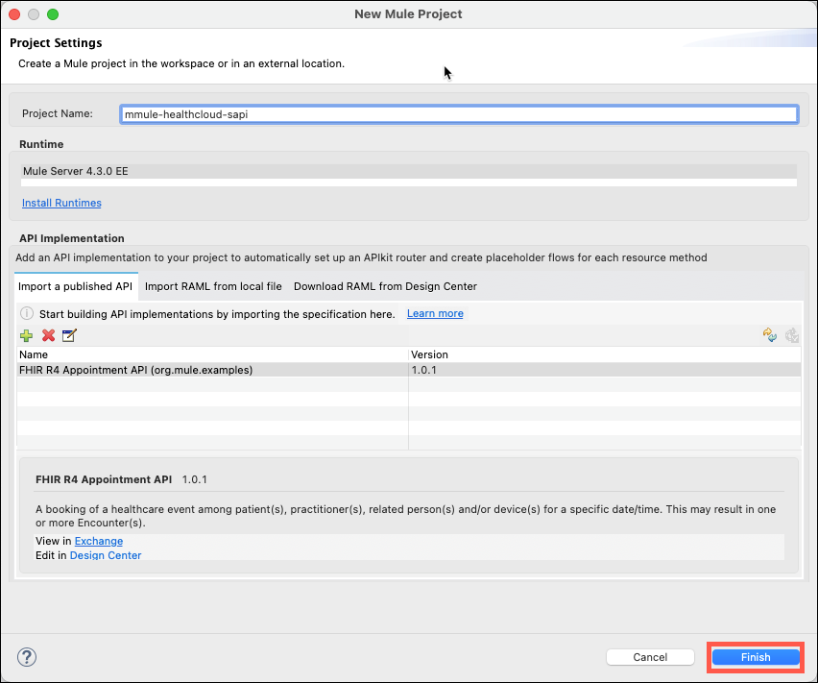Click the Finish button

(756, 657)
